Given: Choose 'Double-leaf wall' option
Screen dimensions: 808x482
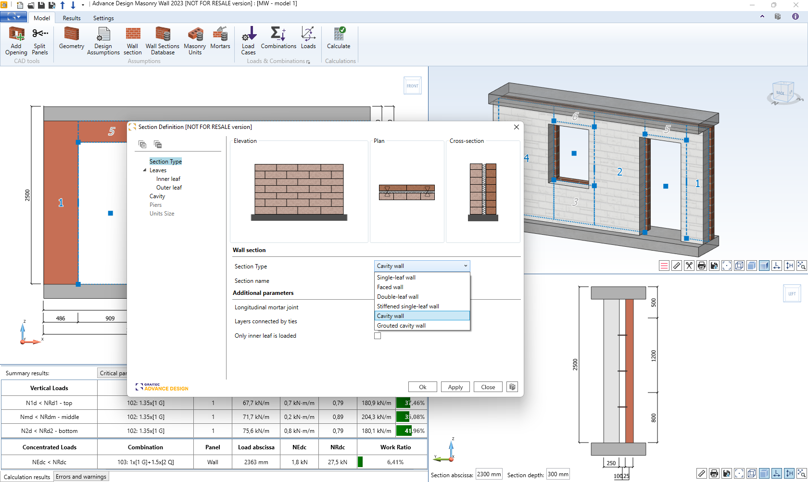Looking at the screenshot, I should tap(422, 297).
